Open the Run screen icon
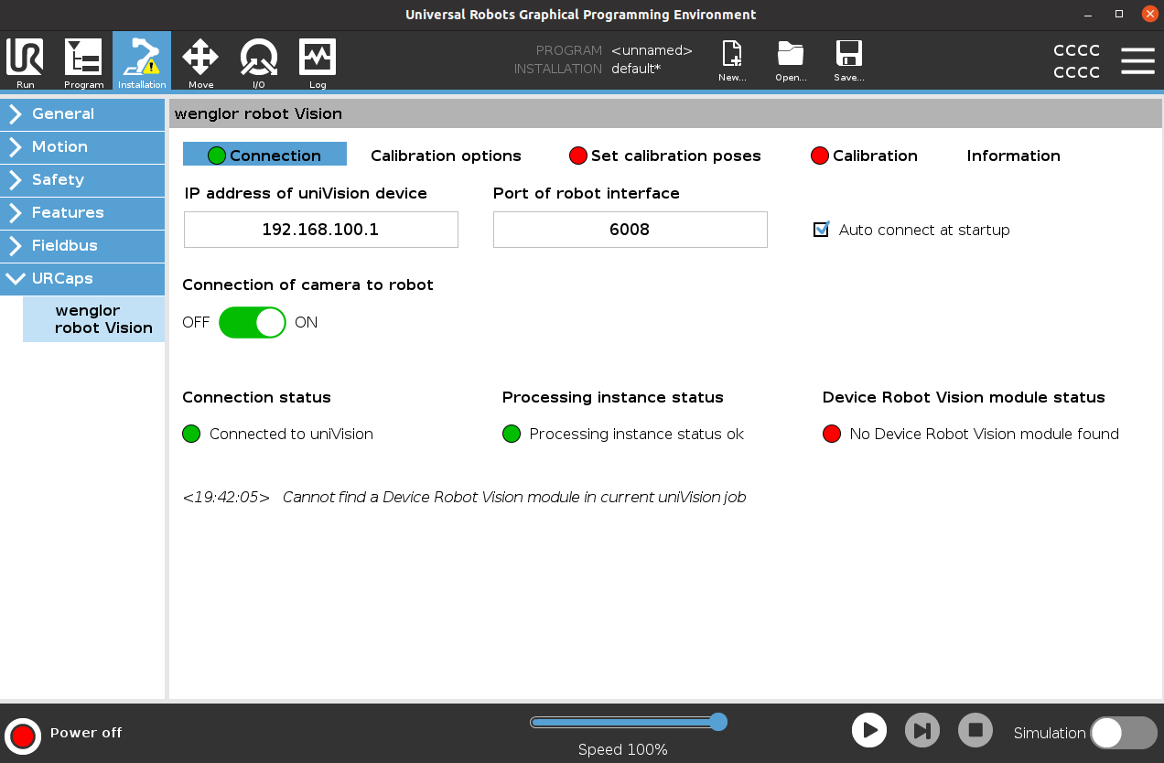This screenshot has width=1164, height=763. click(x=25, y=62)
